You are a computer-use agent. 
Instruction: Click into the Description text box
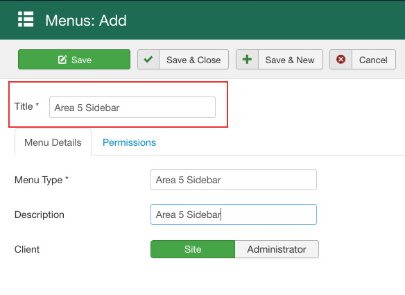pyautogui.click(x=234, y=214)
